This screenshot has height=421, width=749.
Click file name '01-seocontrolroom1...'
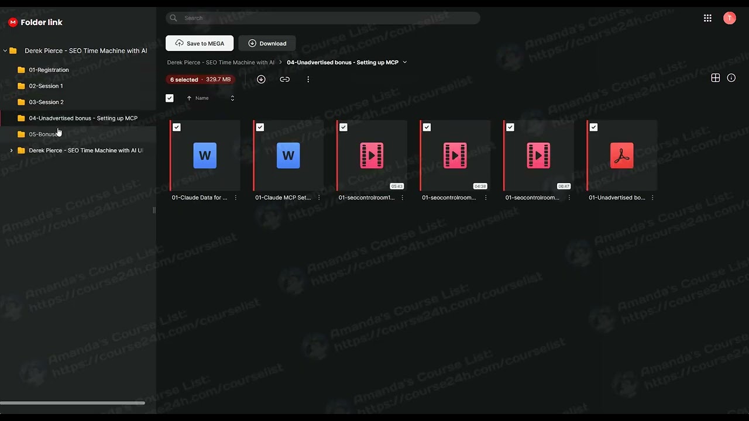point(367,198)
